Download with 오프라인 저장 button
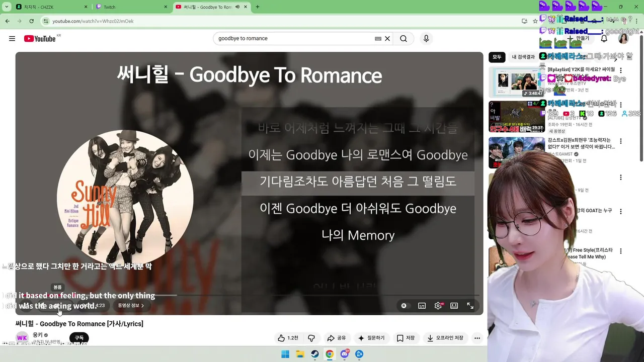This screenshot has height=362, width=644. click(445, 338)
